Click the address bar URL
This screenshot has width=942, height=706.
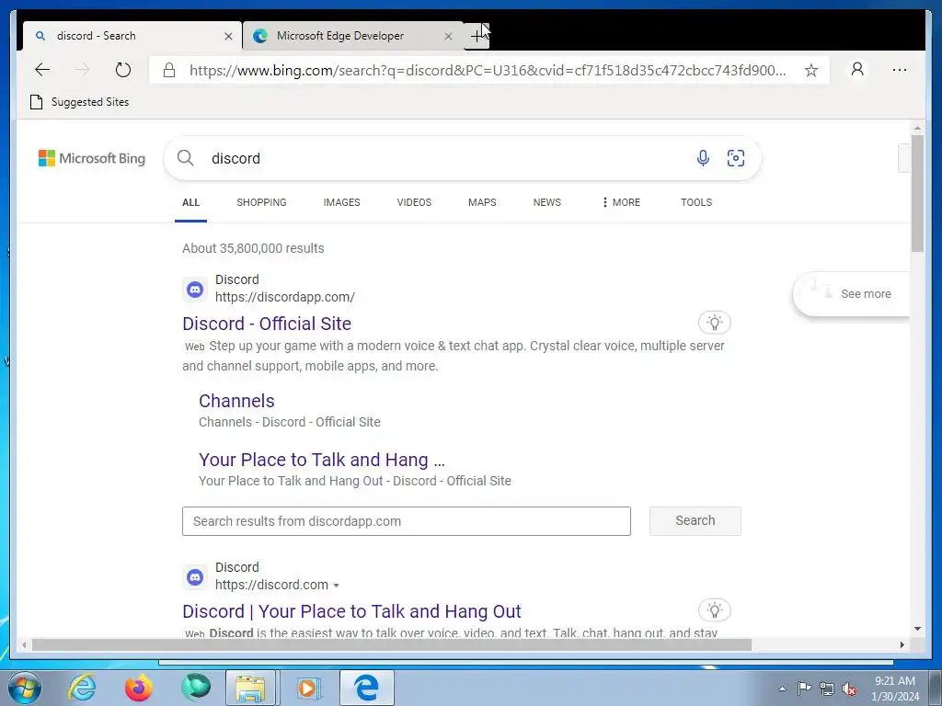pyautogui.click(x=488, y=70)
